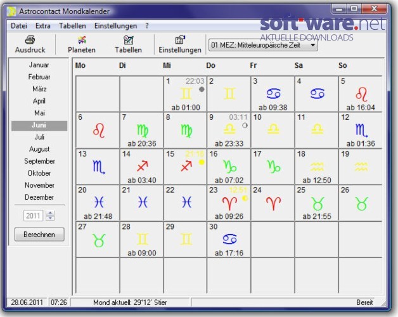Click the text 'ab 21:48' on June 20

[98, 216]
